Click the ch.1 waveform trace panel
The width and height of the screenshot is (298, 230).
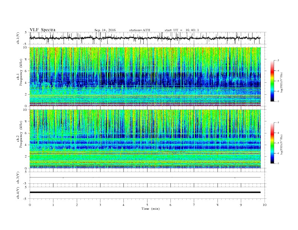click(x=148, y=38)
